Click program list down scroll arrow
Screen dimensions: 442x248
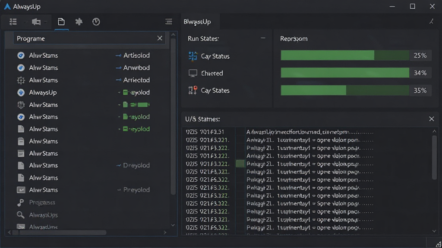[173, 225]
